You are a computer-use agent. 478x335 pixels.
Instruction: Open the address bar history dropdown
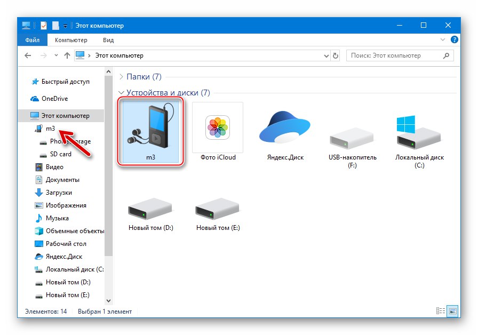[x=326, y=56]
